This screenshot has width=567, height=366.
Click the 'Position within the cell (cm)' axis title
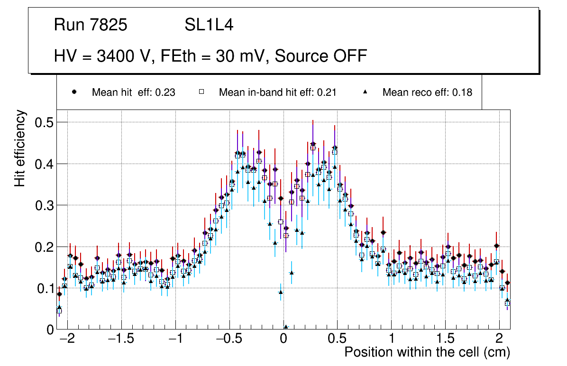click(x=427, y=353)
